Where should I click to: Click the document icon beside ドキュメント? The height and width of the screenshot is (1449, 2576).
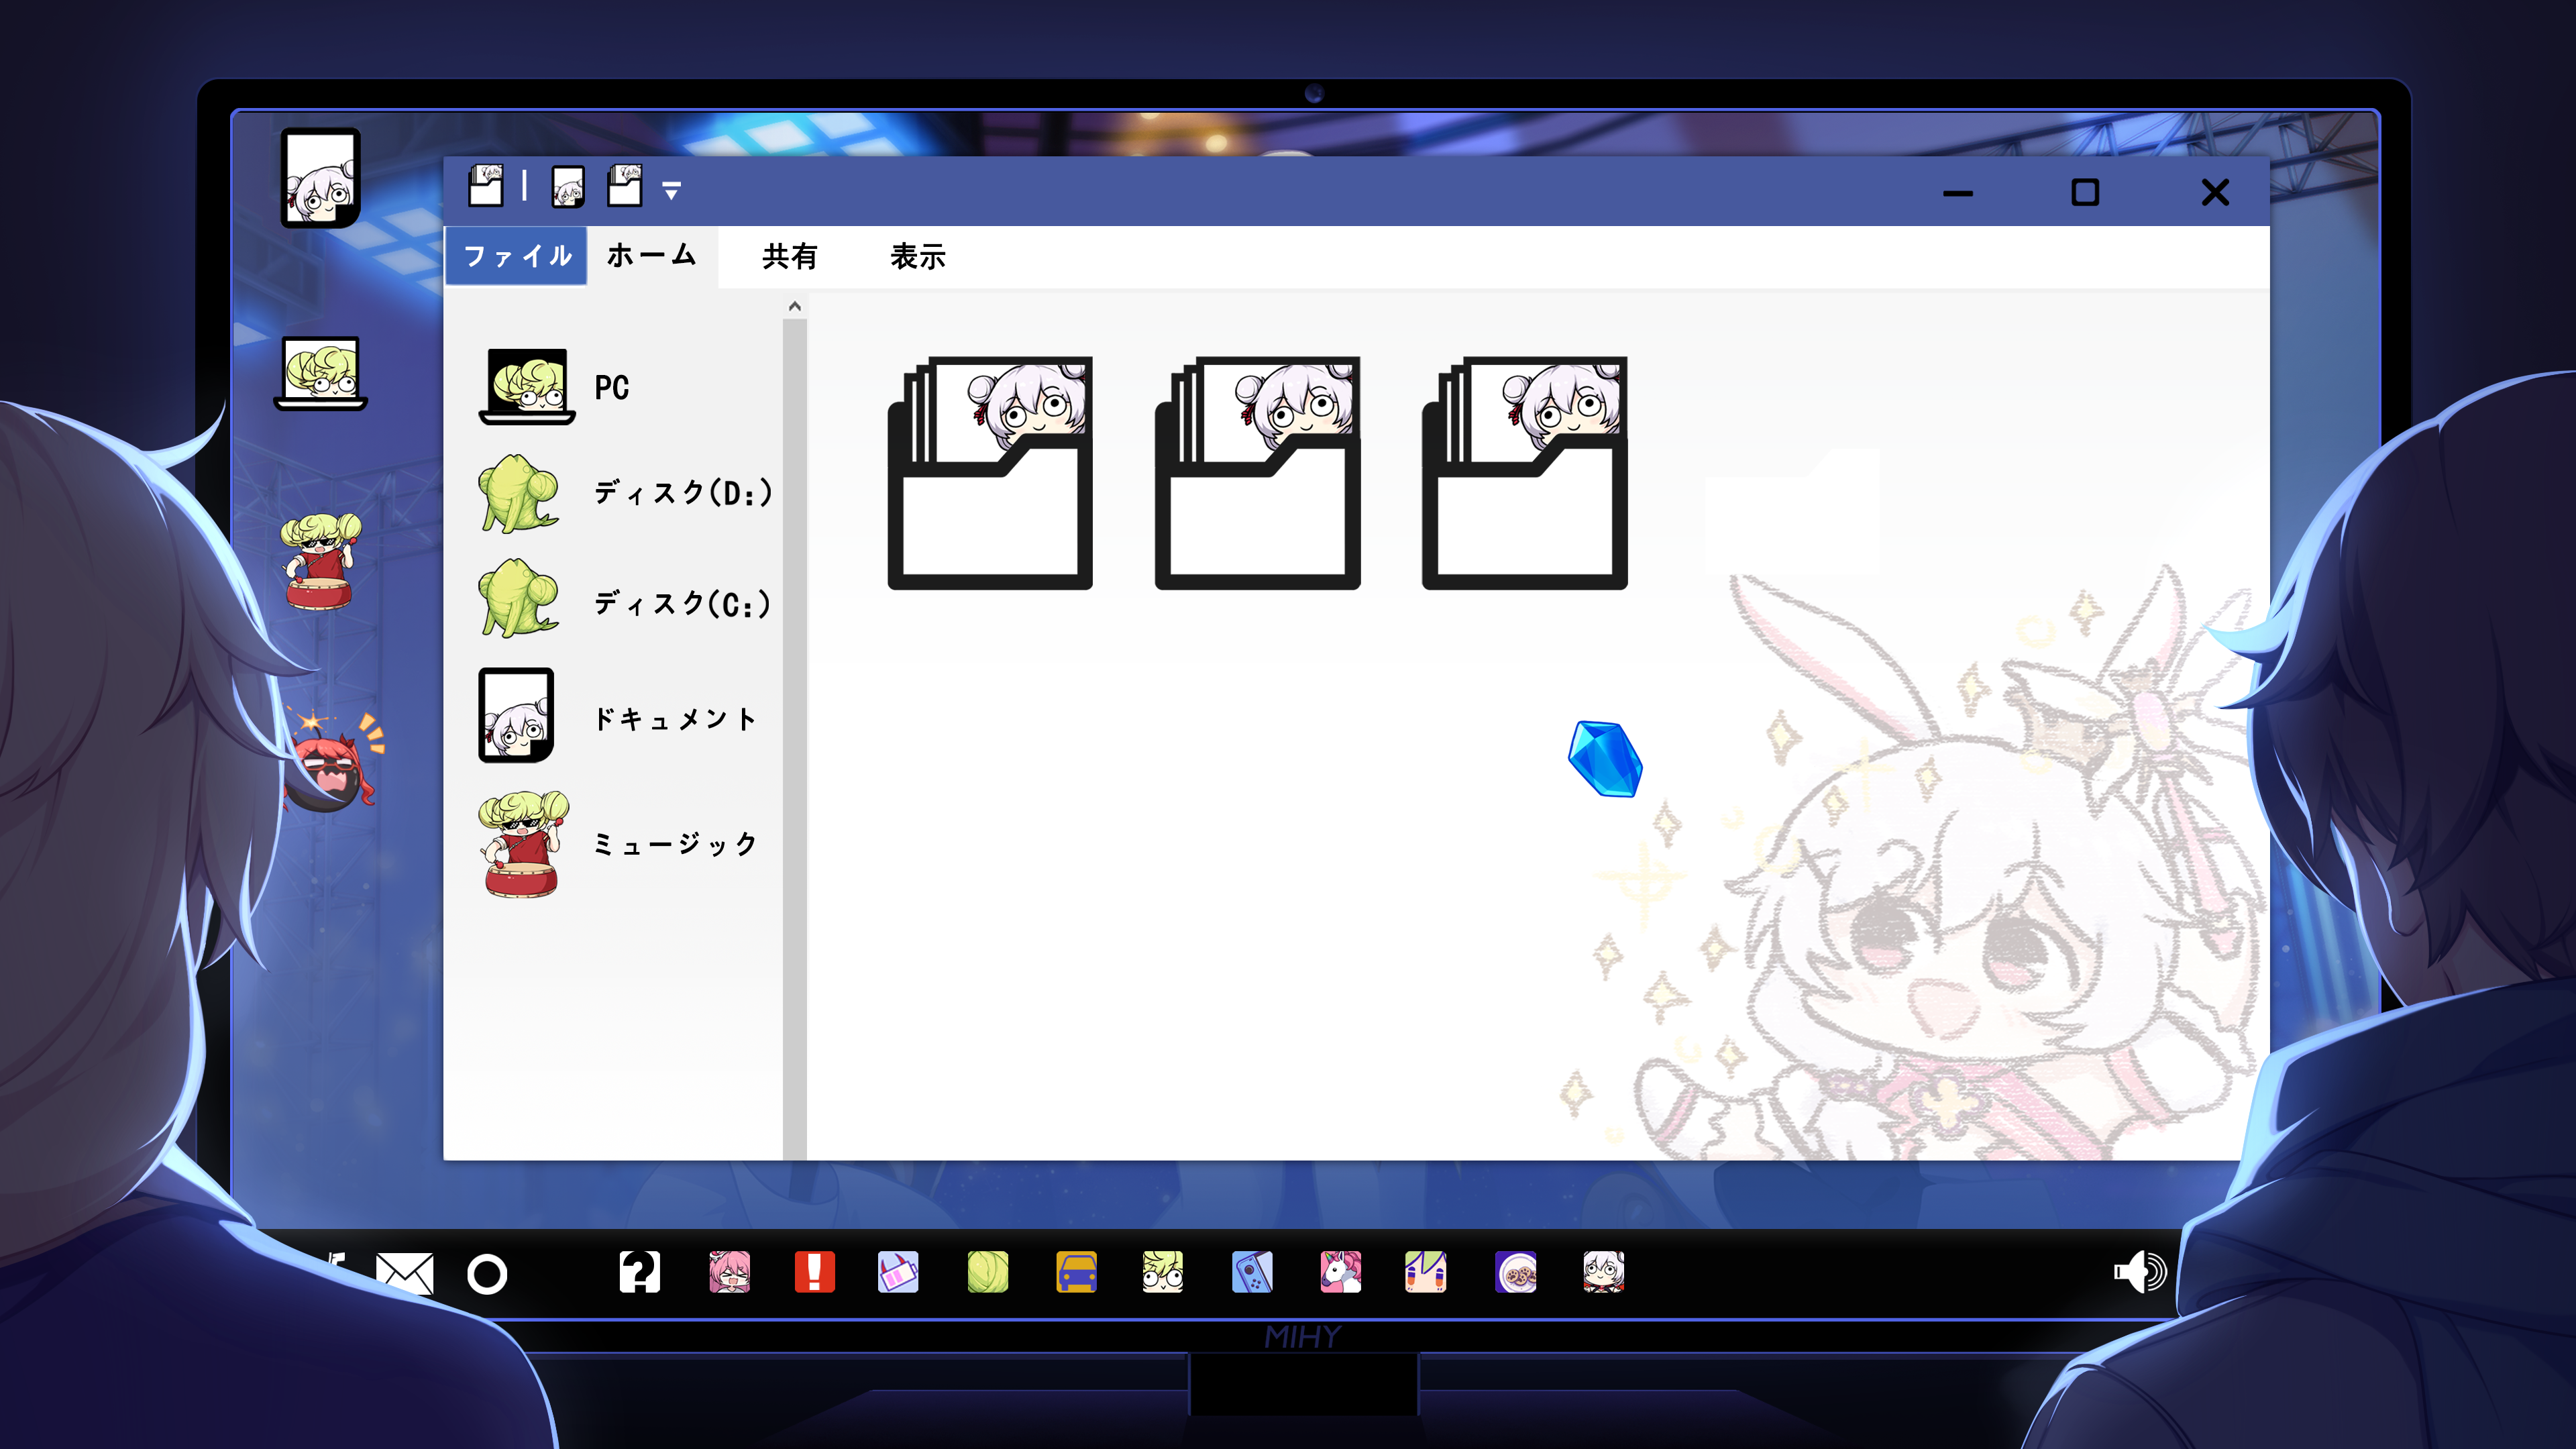[516, 715]
